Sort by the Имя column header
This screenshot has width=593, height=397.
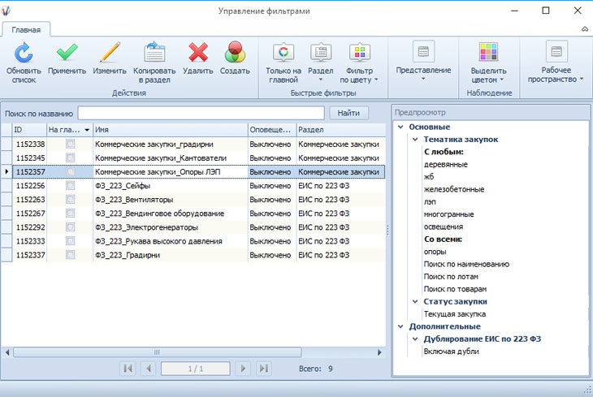coord(171,130)
